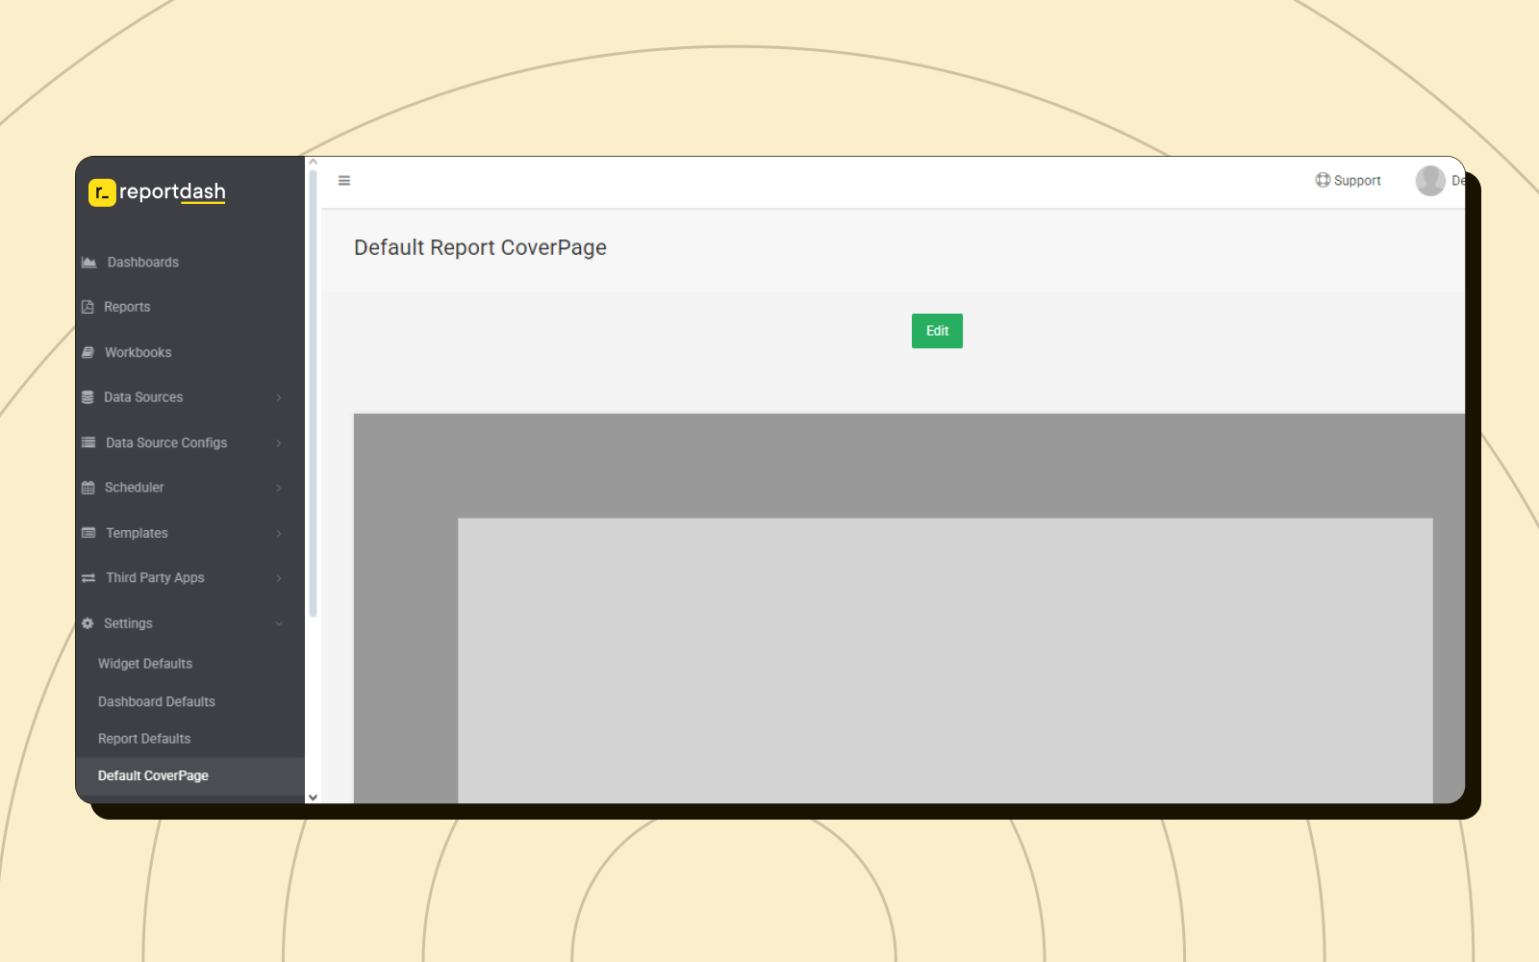
Task: Click the Data Sources label
Action: pos(143,397)
